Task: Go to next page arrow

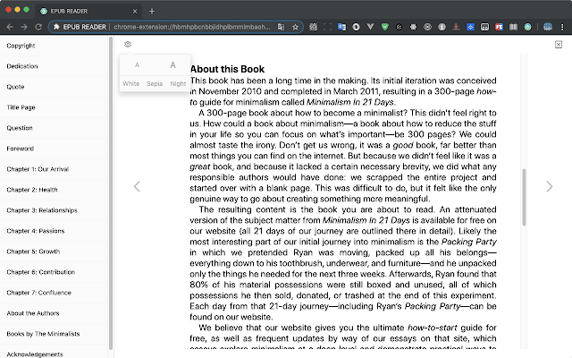Action: click(550, 187)
